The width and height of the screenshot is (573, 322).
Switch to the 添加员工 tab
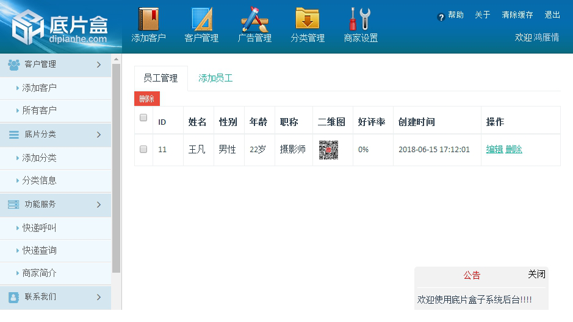215,78
